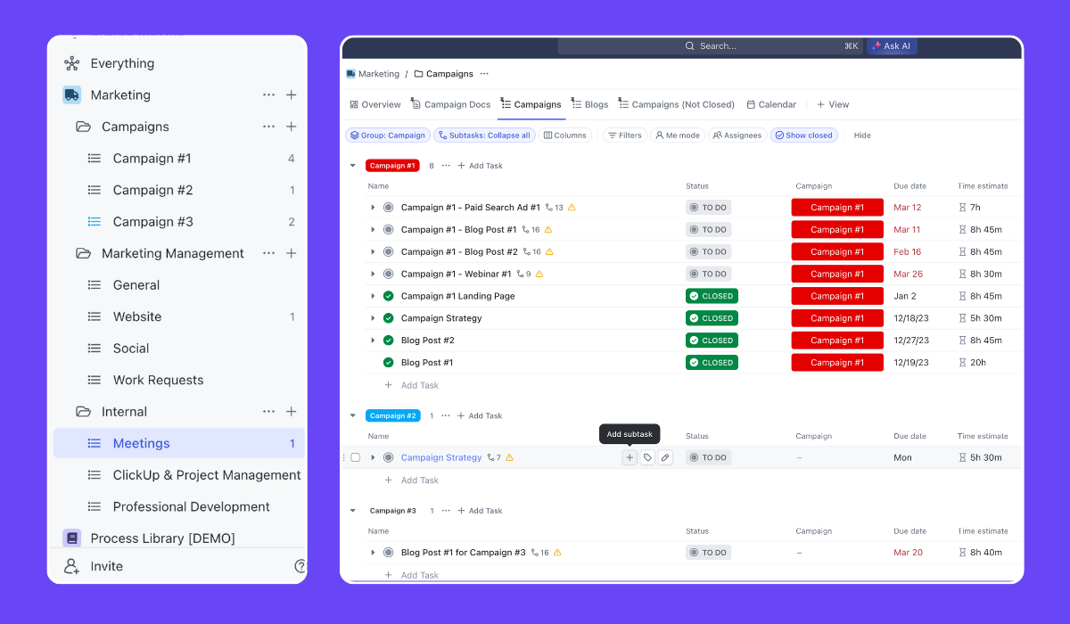Click the red Campaign #1 label for Blog Post #2

click(836, 341)
